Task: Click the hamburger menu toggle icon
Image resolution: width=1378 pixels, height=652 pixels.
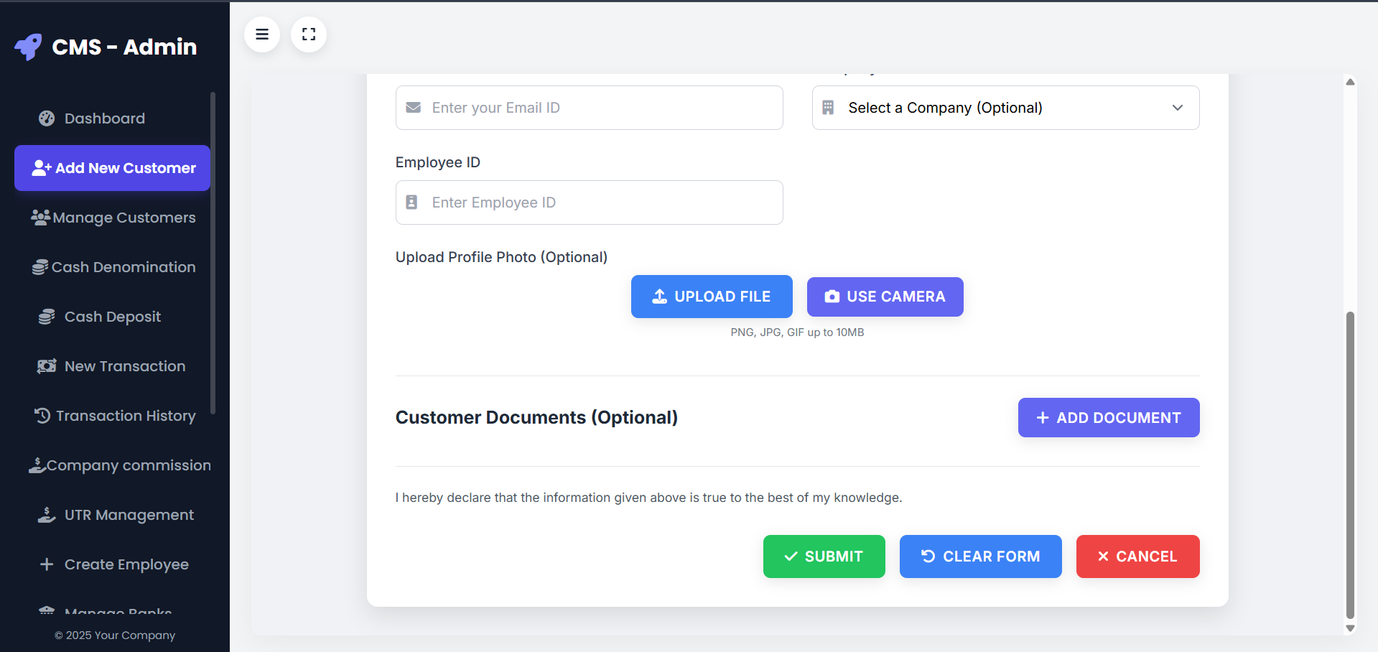Action: pyautogui.click(x=262, y=34)
